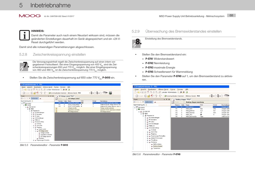Open Aktives Gerät PSU dropdown, Braking chopper window
Image resolution: width=255 pixels, height=180 pixels.
click(x=210, y=96)
